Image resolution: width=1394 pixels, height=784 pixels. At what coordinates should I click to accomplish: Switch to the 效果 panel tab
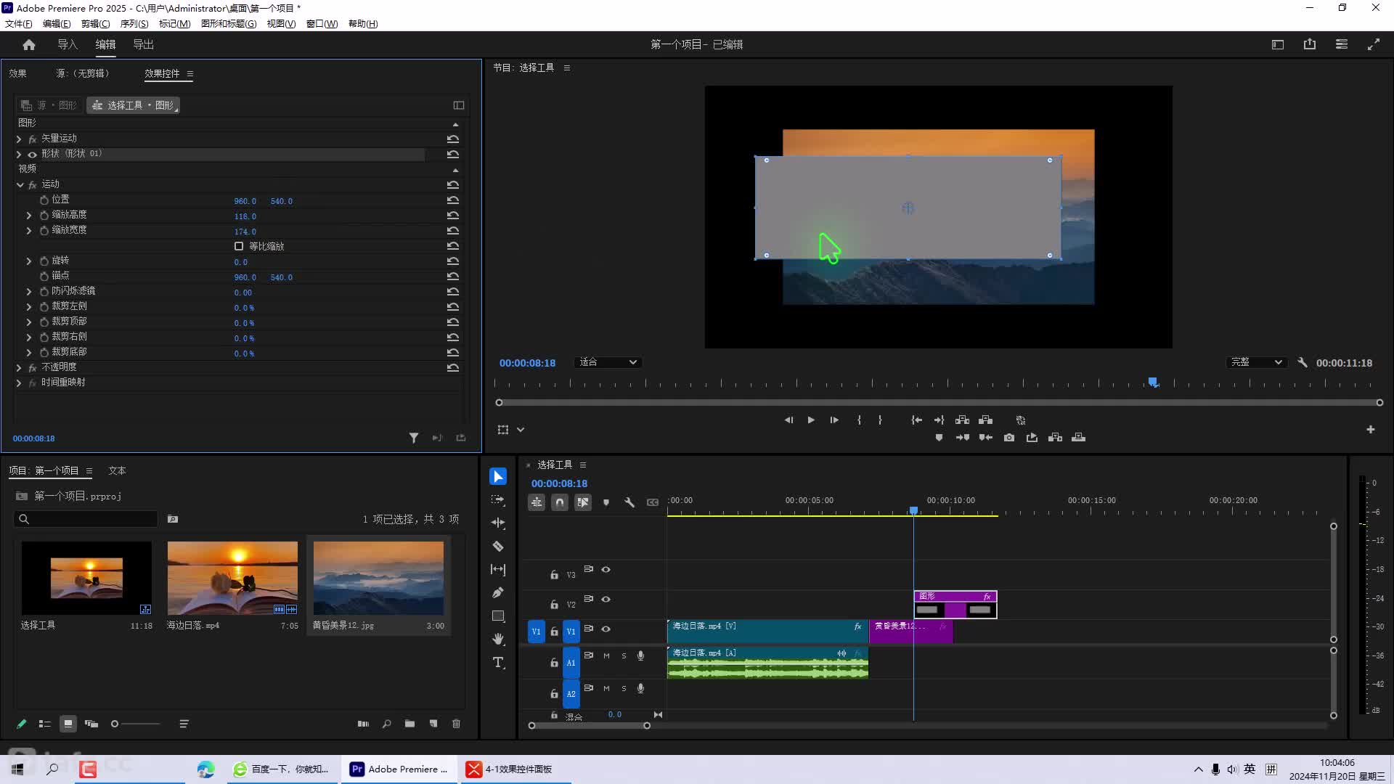tap(18, 73)
